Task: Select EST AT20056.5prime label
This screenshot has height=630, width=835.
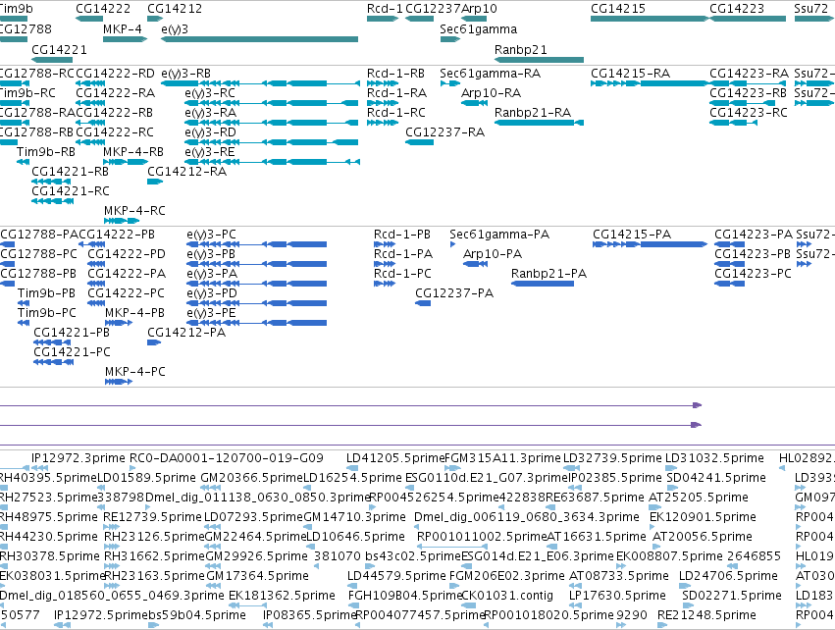Action: click(x=703, y=536)
